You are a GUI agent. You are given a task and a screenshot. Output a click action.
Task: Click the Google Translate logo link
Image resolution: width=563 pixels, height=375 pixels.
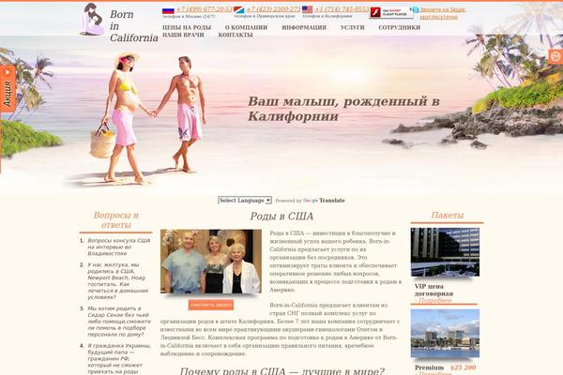coord(324,201)
